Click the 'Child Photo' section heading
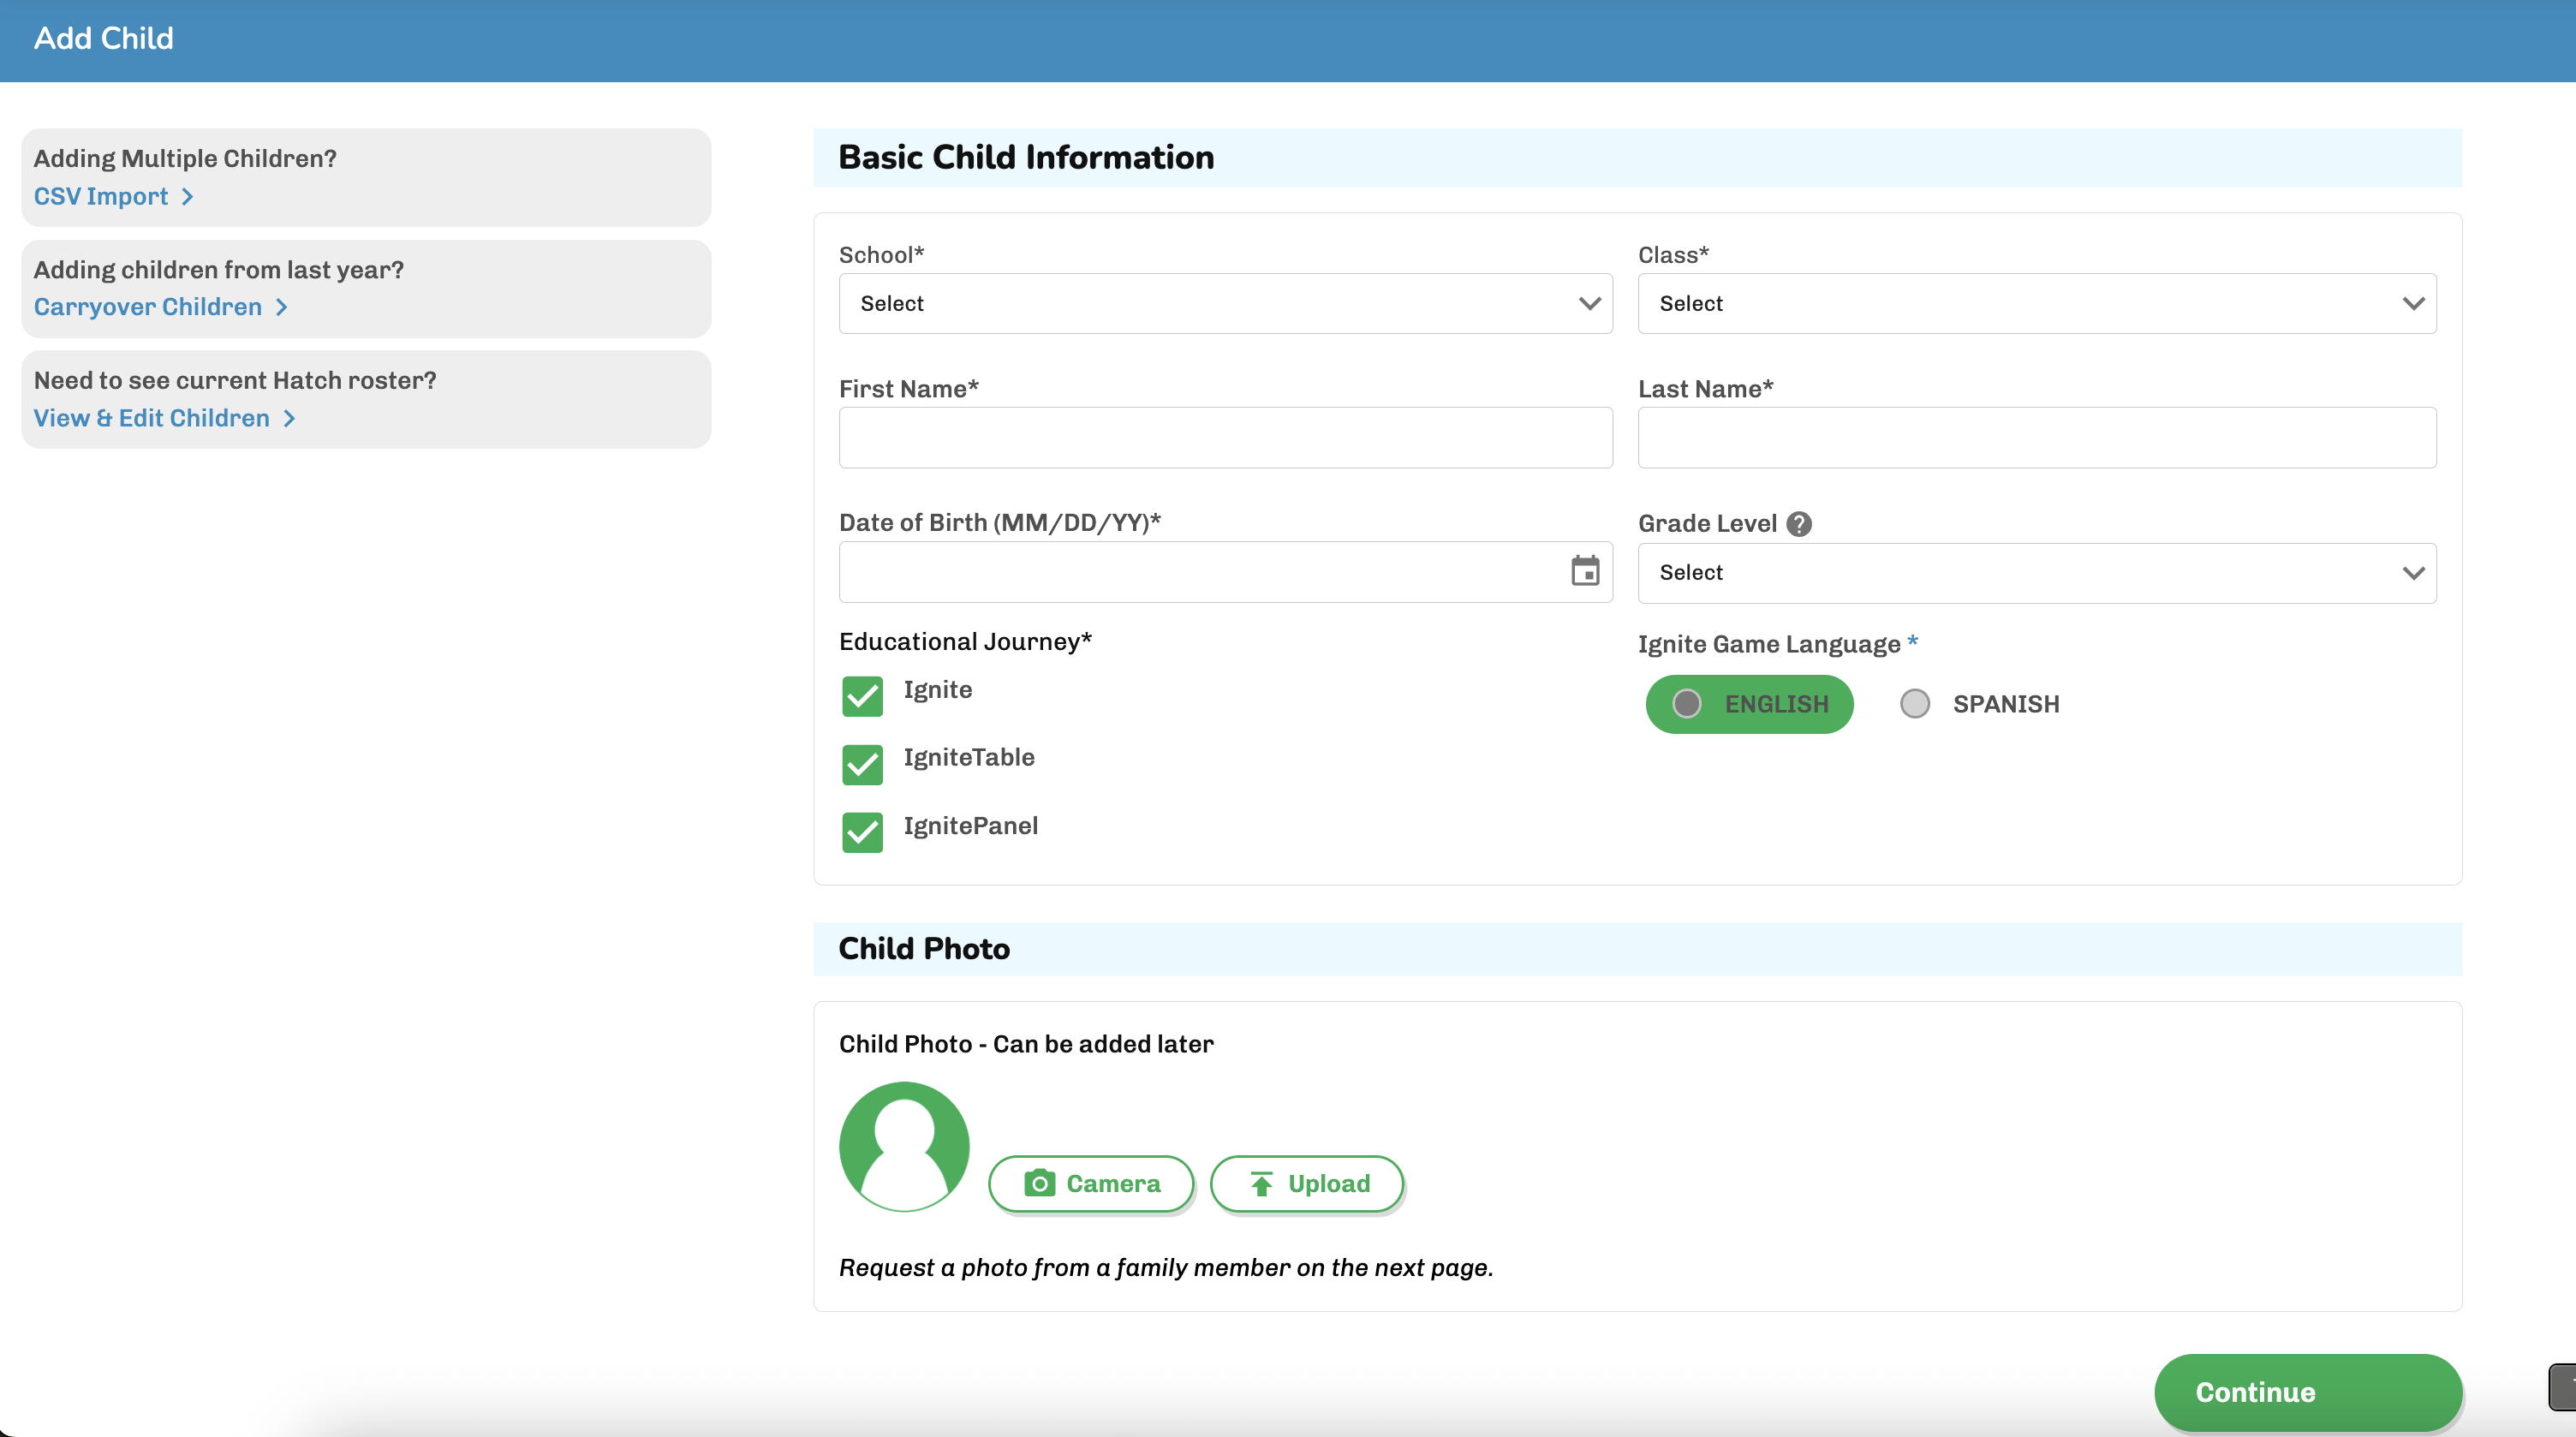 click(x=924, y=948)
